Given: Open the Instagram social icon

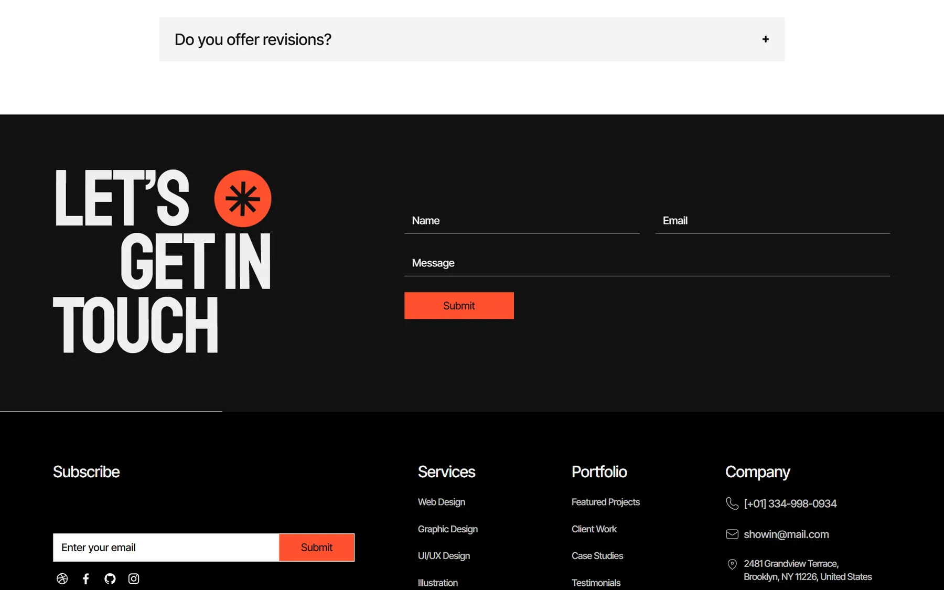Looking at the screenshot, I should click(x=134, y=578).
